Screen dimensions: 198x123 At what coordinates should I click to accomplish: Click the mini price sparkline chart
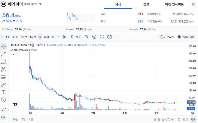(81, 17)
